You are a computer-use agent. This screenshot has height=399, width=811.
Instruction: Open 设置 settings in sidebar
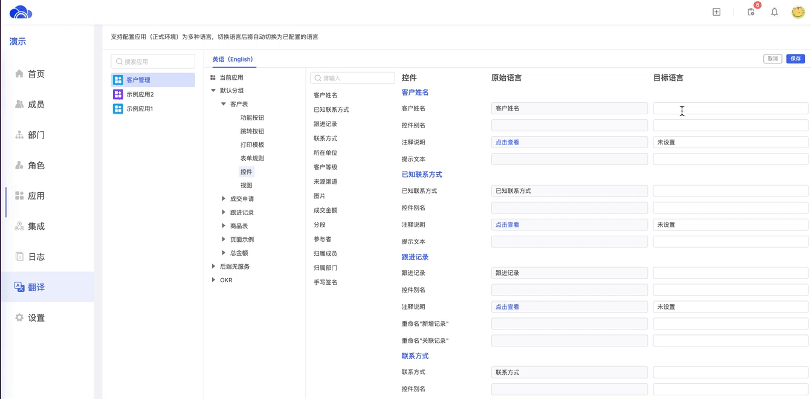coord(36,317)
